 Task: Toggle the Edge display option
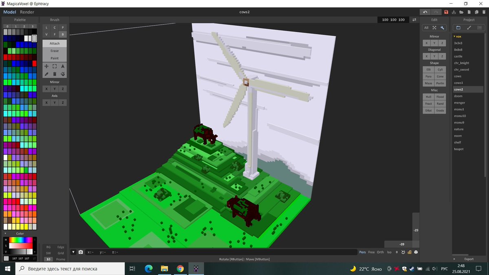(x=61, y=247)
